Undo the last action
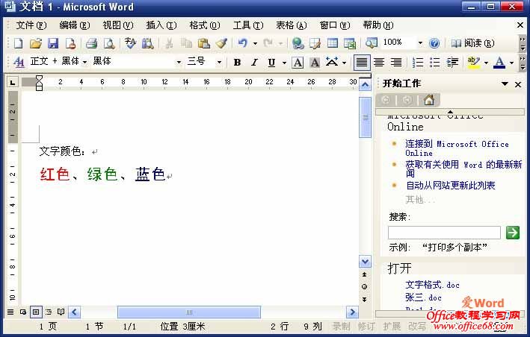The width and height of the screenshot is (530, 337). tap(243, 43)
